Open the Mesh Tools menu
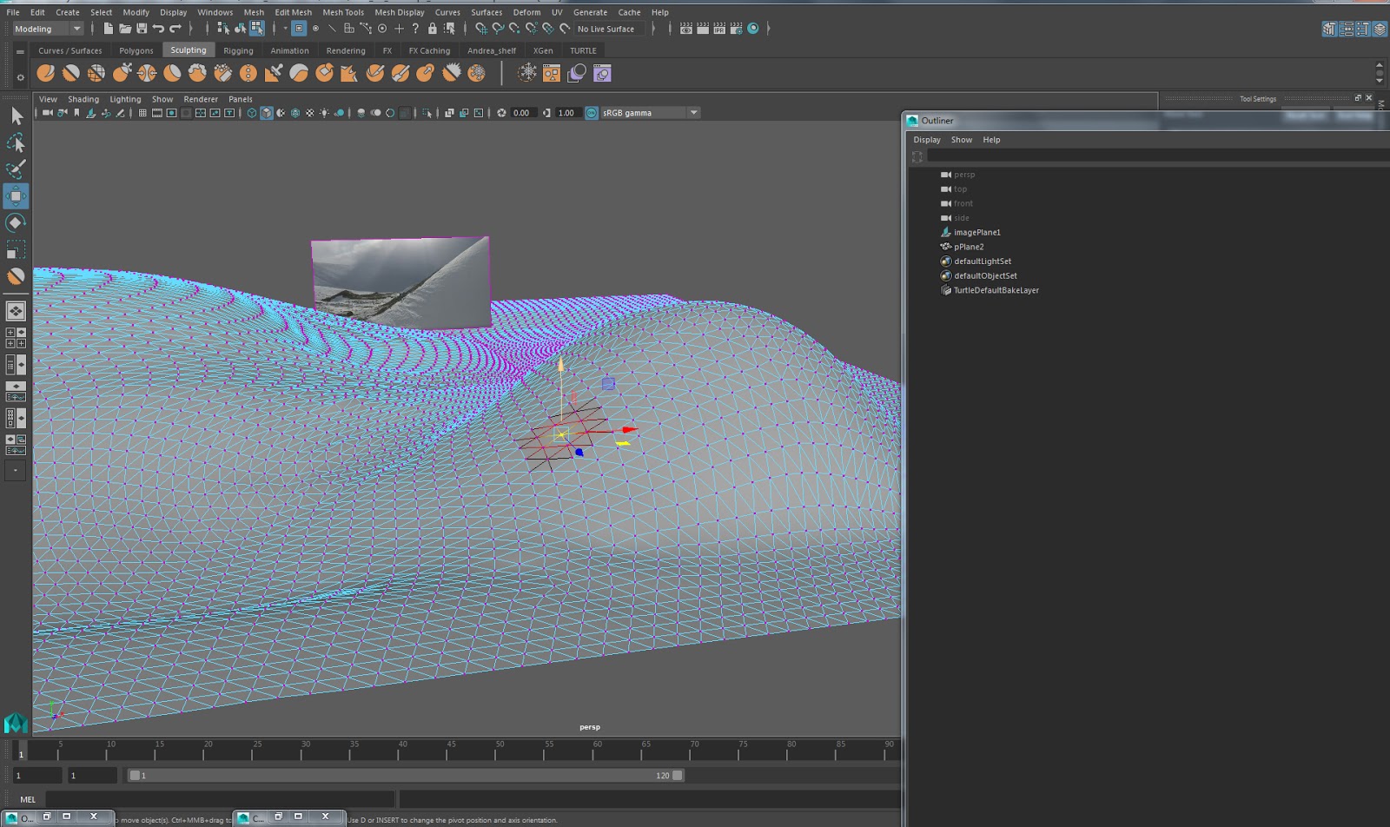Screen dimensions: 1390x827 342,12
